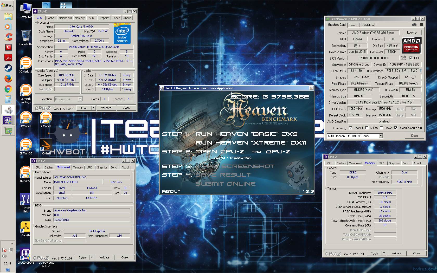Screen dimensions: 437x273
Task: Toggle the CUDA checkbox
Action: click(x=367, y=128)
